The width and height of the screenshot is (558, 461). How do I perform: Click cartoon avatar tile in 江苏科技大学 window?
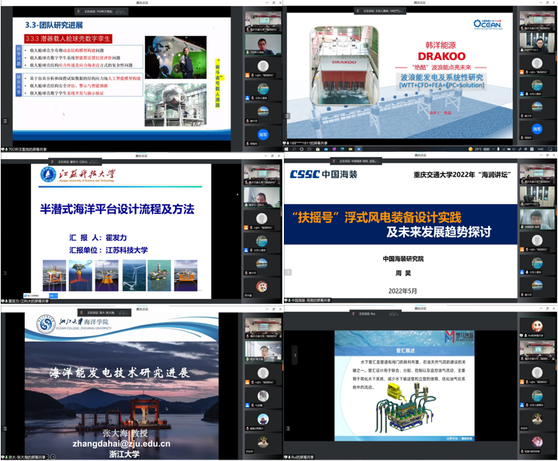(263, 286)
